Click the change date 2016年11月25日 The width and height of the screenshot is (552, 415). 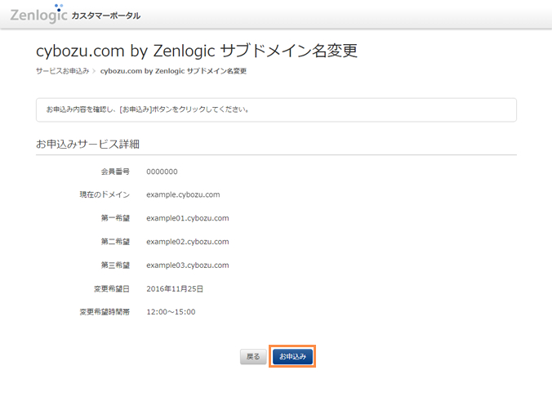(x=175, y=288)
